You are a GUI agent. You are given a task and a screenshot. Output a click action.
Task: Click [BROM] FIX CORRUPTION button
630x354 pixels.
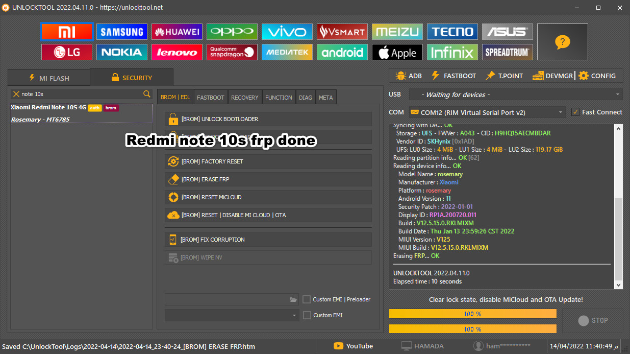pos(268,240)
